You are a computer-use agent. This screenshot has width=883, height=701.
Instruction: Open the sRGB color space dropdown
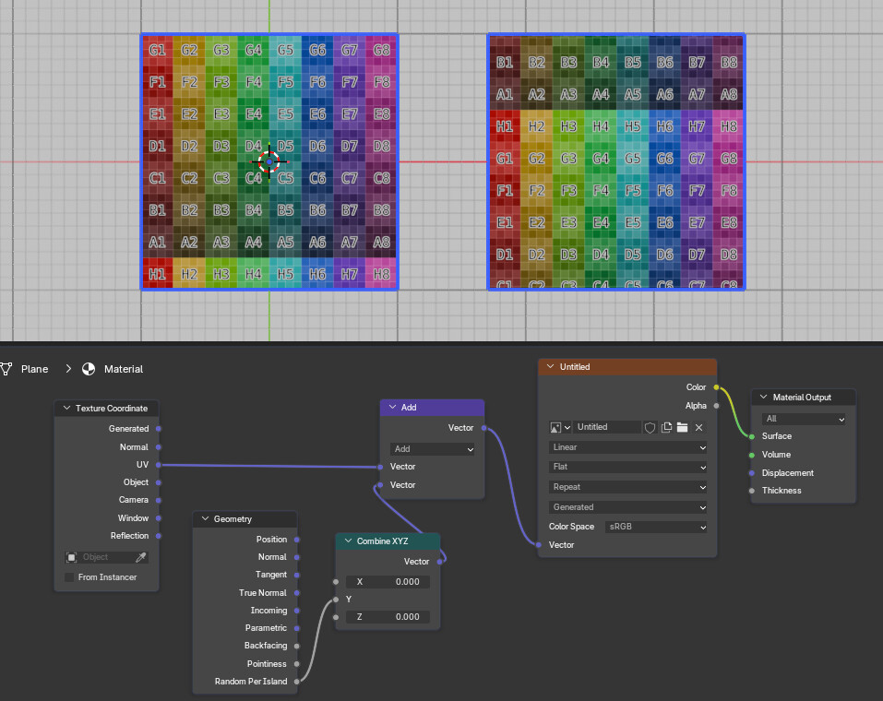coord(656,527)
